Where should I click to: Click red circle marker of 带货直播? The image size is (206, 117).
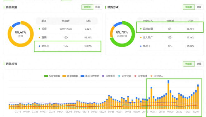pos(135,76)
